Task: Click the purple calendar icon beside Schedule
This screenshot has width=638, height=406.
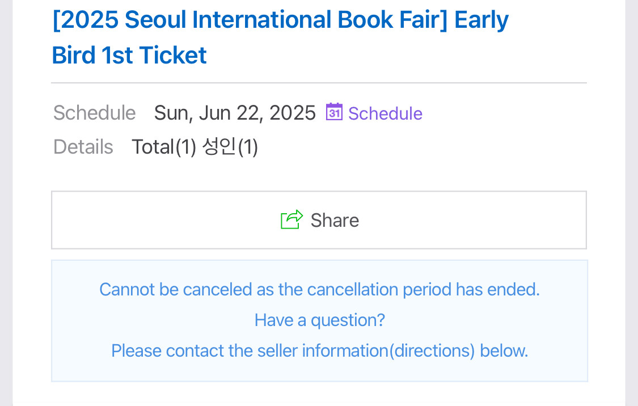Action: pyautogui.click(x=334, y=112)
